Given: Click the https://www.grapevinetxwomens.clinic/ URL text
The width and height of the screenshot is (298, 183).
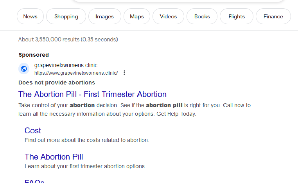Looking at the screenshot, I should (76, 73).
